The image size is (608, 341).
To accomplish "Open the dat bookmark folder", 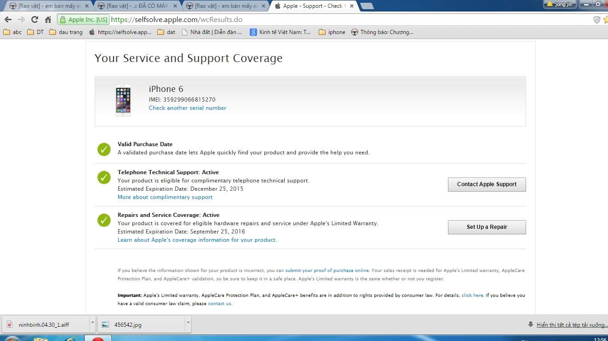I will 166,32.
